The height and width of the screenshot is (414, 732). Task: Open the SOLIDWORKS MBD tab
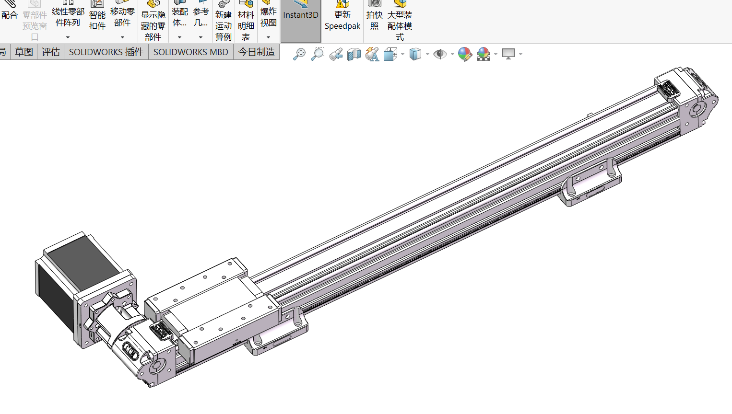[x=190, y=52]
